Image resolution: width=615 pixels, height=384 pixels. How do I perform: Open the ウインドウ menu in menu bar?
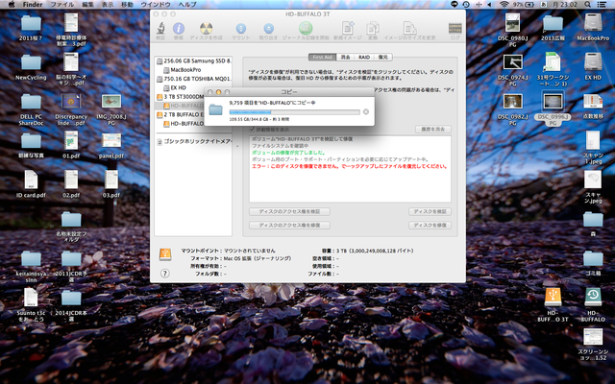tap(156, 4)
